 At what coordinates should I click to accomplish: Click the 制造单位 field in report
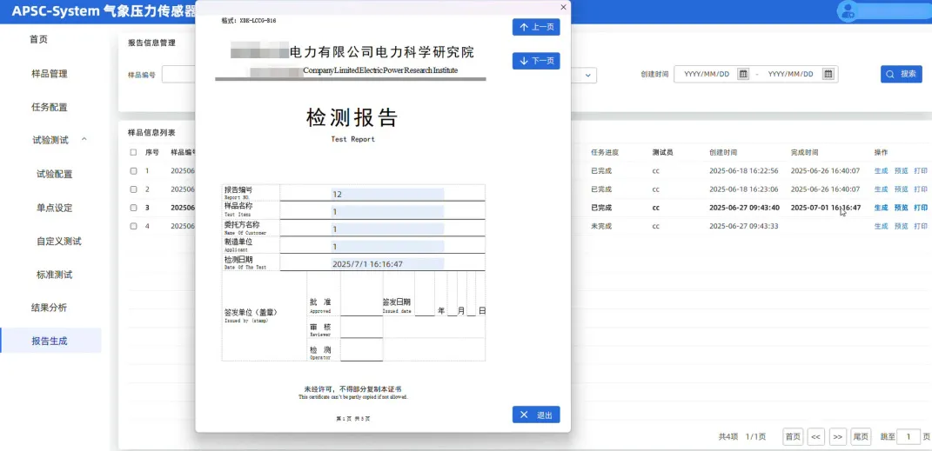pos(387,246)
